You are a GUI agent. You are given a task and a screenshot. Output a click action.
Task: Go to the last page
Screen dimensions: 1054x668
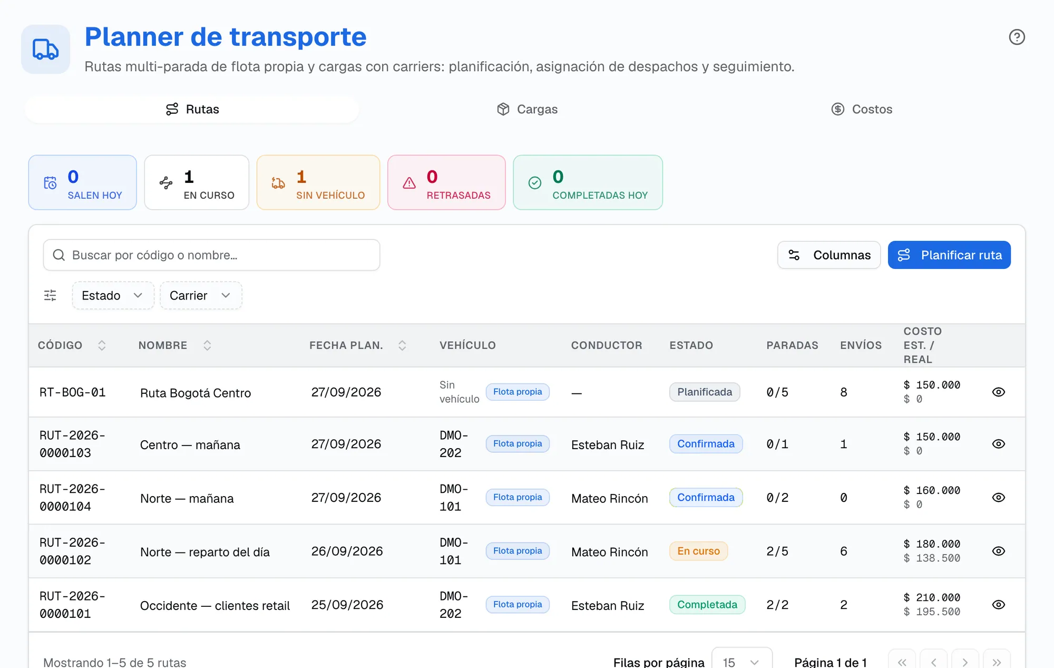(997, 662)
